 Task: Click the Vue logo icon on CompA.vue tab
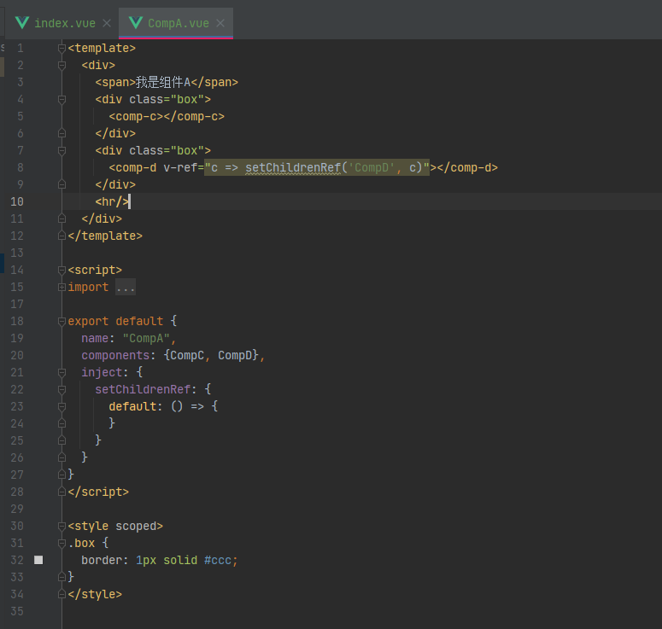coord(136,23)
